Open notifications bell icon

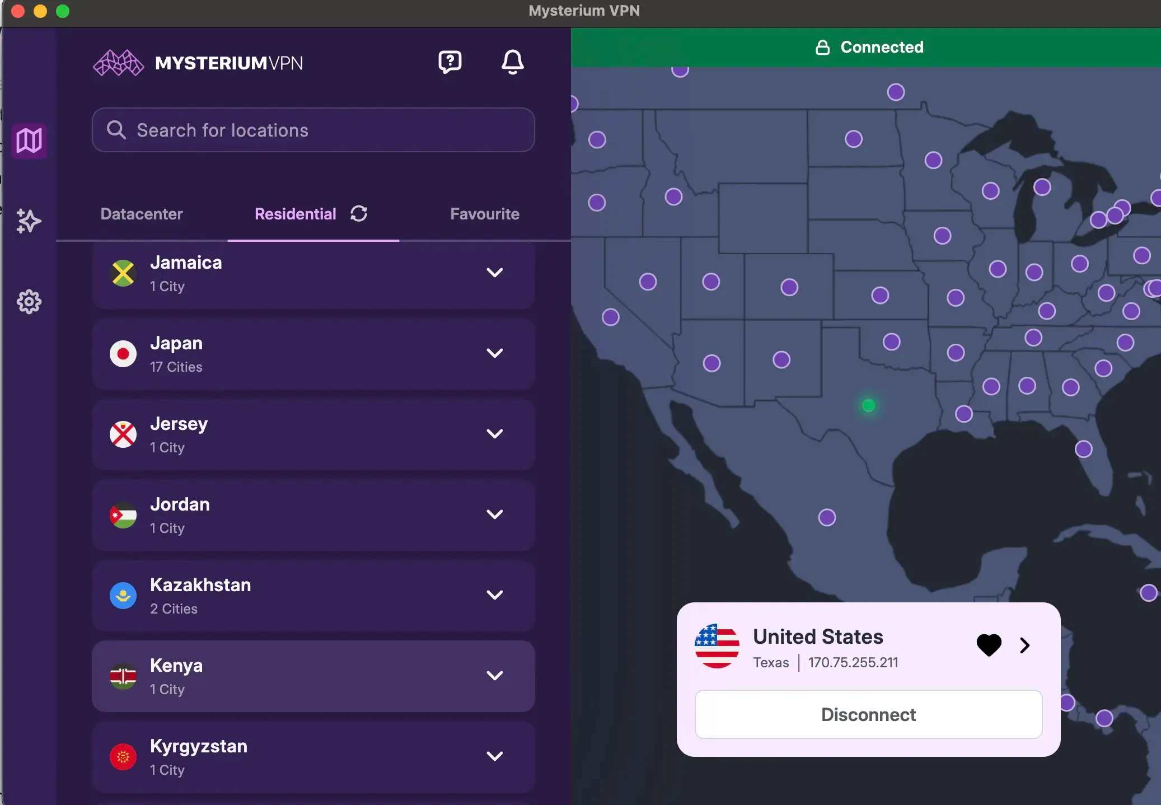(512, 62)
